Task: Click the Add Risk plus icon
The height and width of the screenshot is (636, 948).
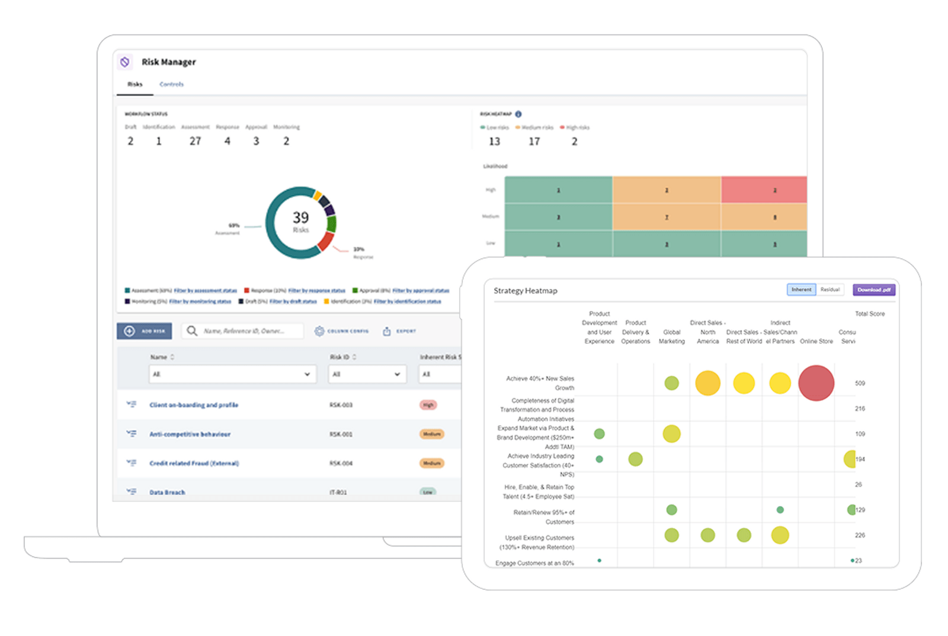Action: [129, 331]
